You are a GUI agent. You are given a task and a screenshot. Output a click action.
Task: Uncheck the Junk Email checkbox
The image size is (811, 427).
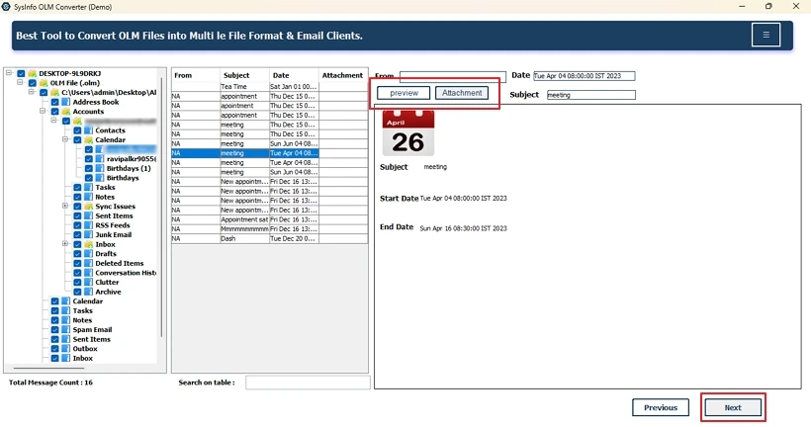tap(77, 234)
